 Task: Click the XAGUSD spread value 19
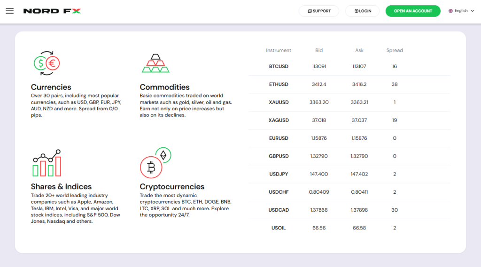pos(395,120)
